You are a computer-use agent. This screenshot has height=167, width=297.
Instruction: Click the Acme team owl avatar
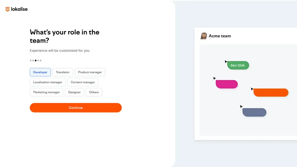click(x=203, y=36)
